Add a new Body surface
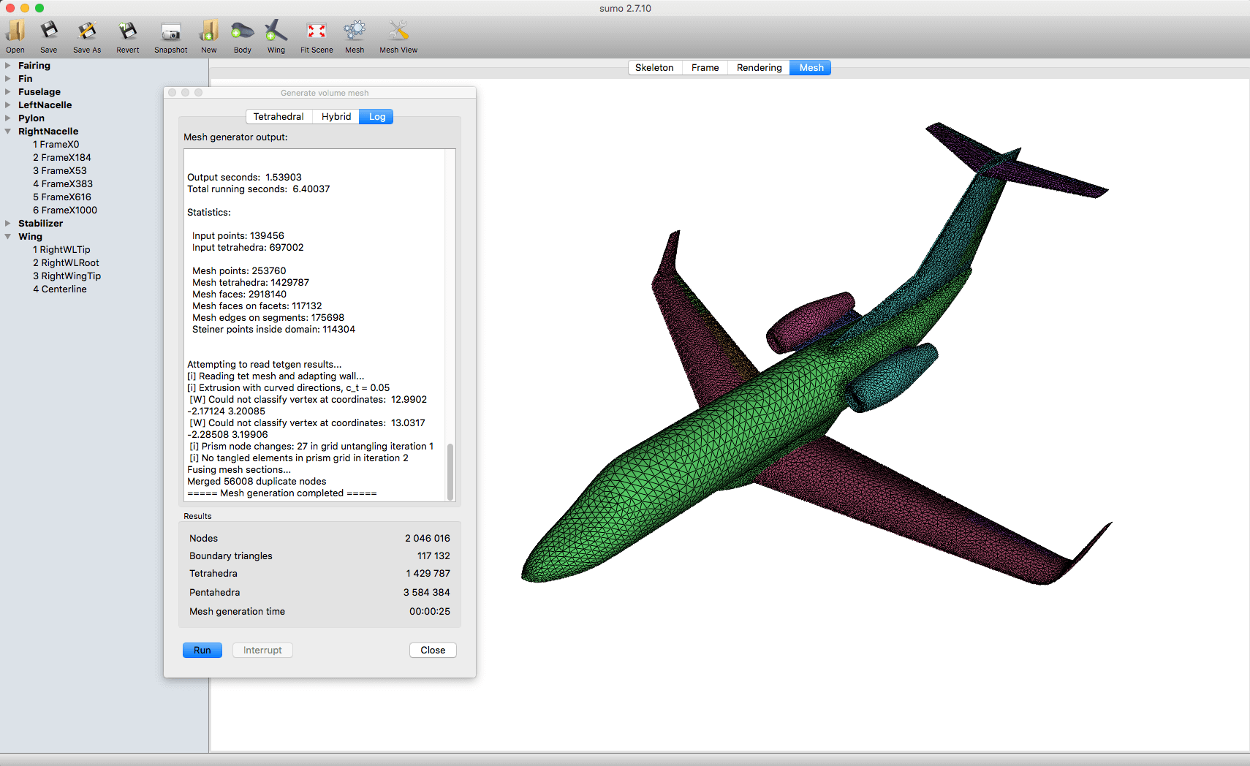1250x766 pixels. click(242, 31)
